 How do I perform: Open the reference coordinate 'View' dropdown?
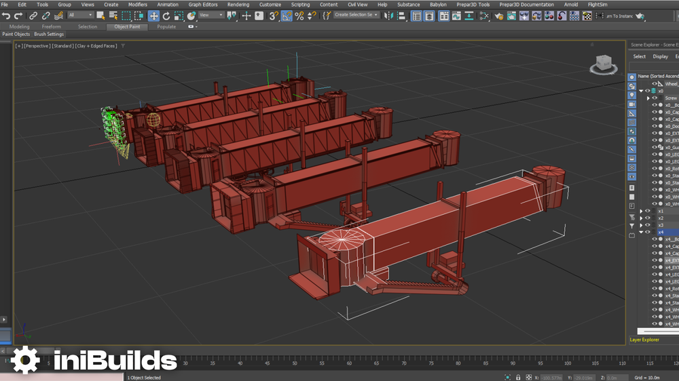pyautogui.click(x=210, y=15)
